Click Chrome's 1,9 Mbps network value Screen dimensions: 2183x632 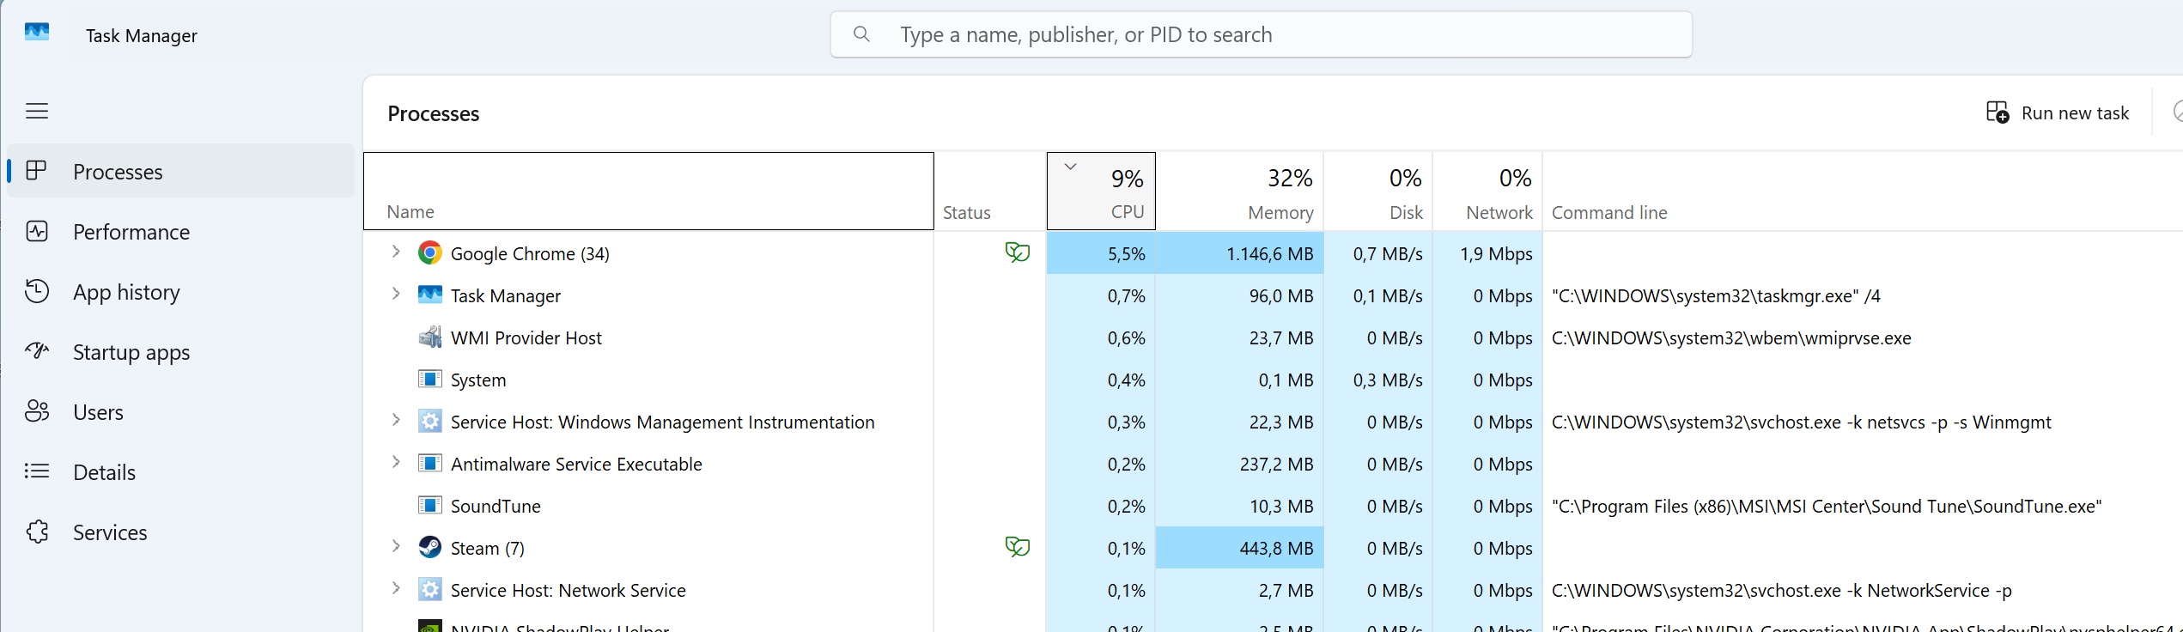pos(1496,253)
